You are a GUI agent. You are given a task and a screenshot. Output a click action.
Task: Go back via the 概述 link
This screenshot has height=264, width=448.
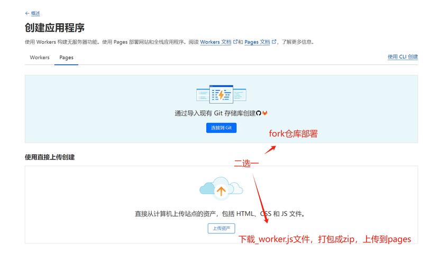tap(35, 13)
